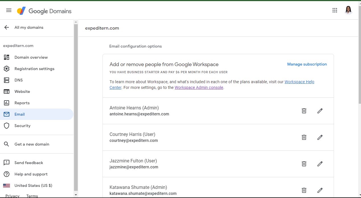Edit Antoine Hearns with pencil icon

pos(320,111)
